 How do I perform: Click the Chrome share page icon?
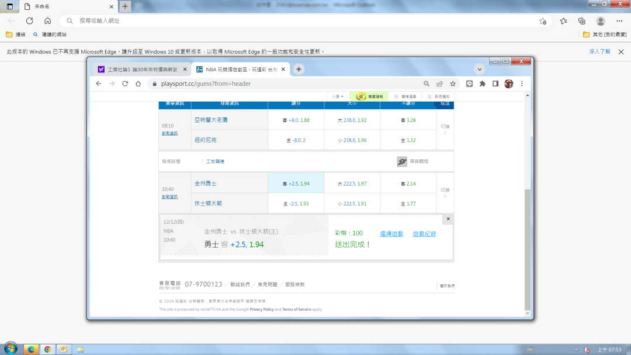point(439,83)
